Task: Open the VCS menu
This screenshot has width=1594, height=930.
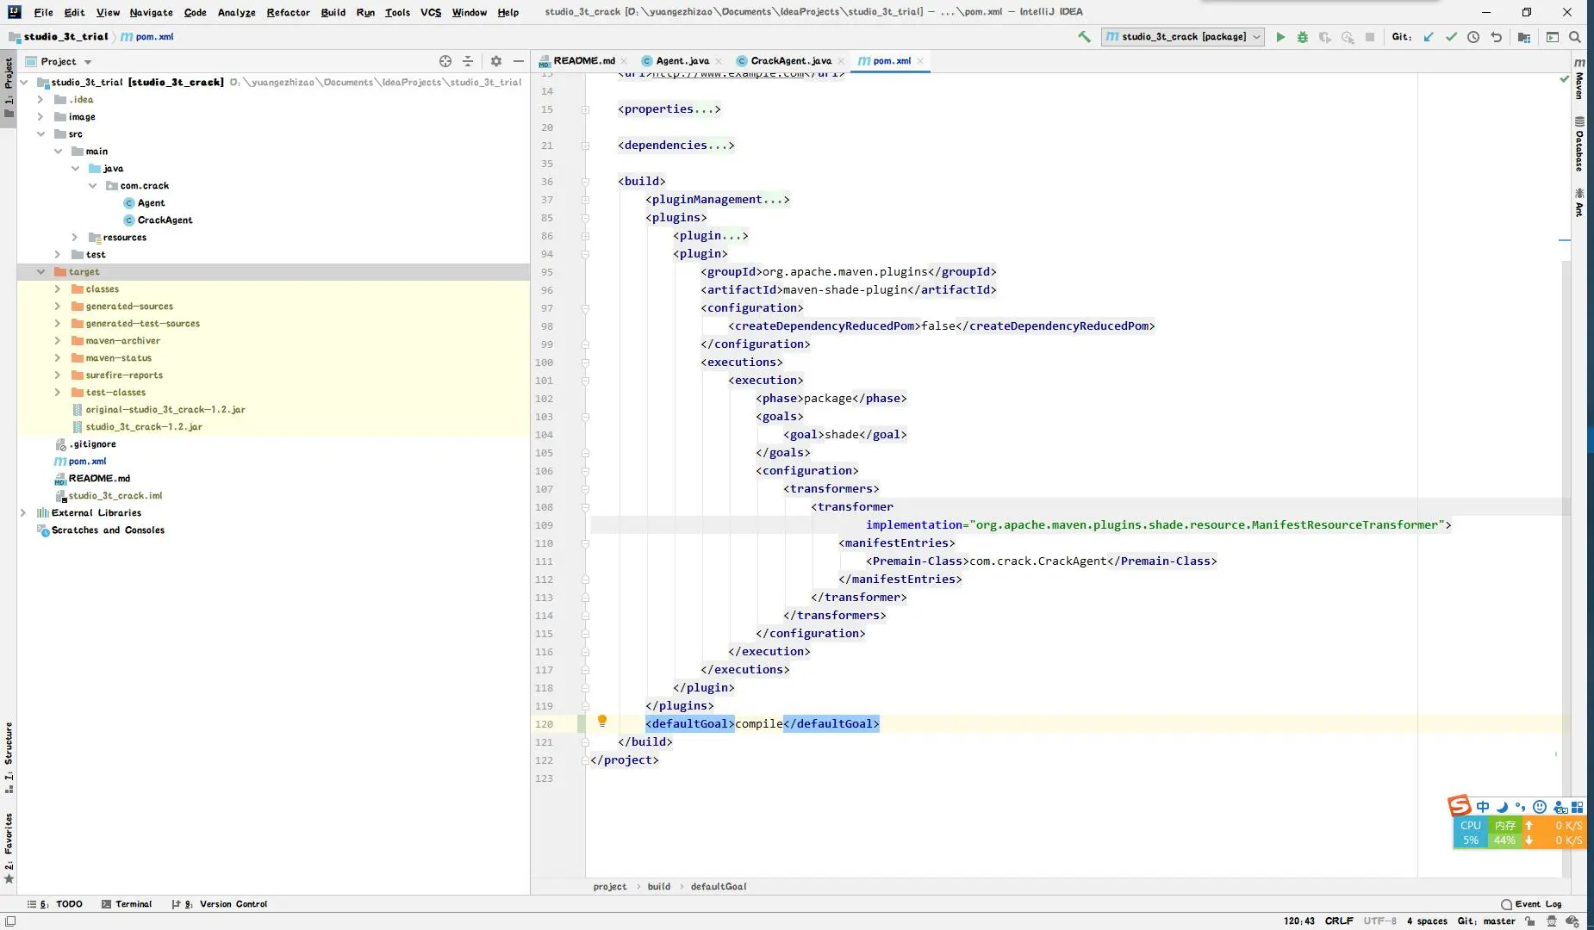Action: click(431, 12)
